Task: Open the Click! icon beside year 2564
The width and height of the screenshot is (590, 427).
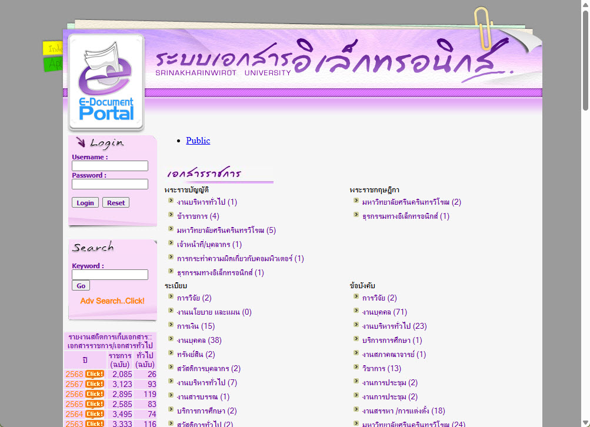Action: click(x=95, y=414)
